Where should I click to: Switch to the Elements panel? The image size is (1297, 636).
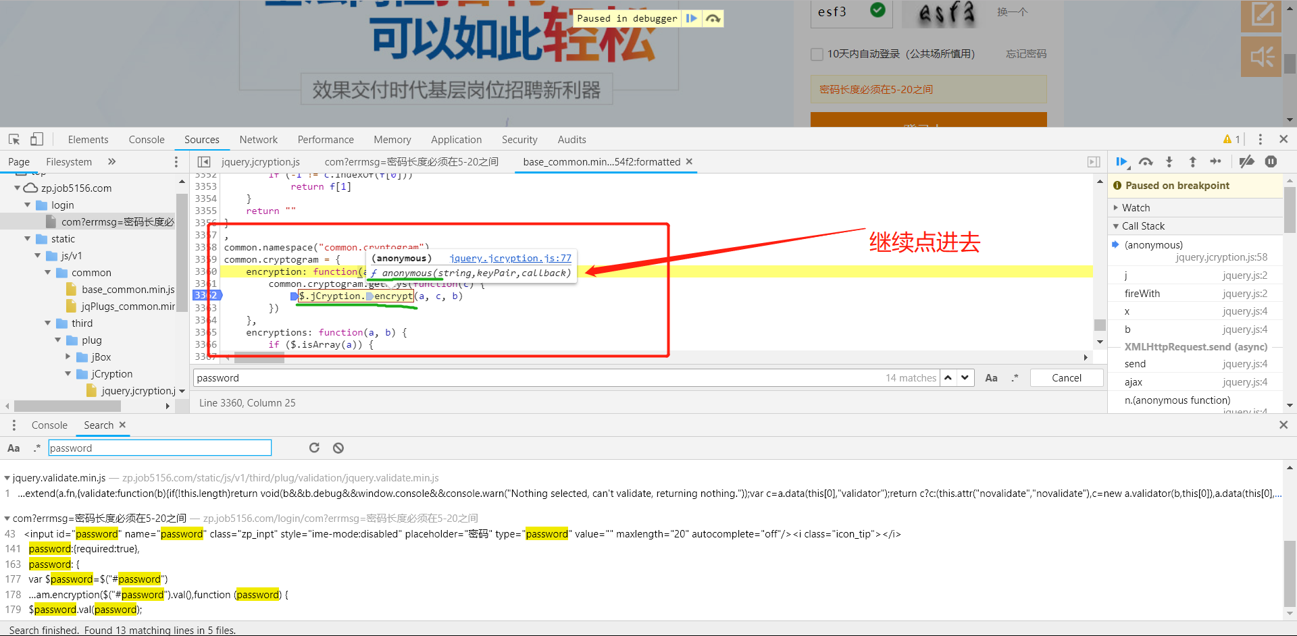coord(88,140)
